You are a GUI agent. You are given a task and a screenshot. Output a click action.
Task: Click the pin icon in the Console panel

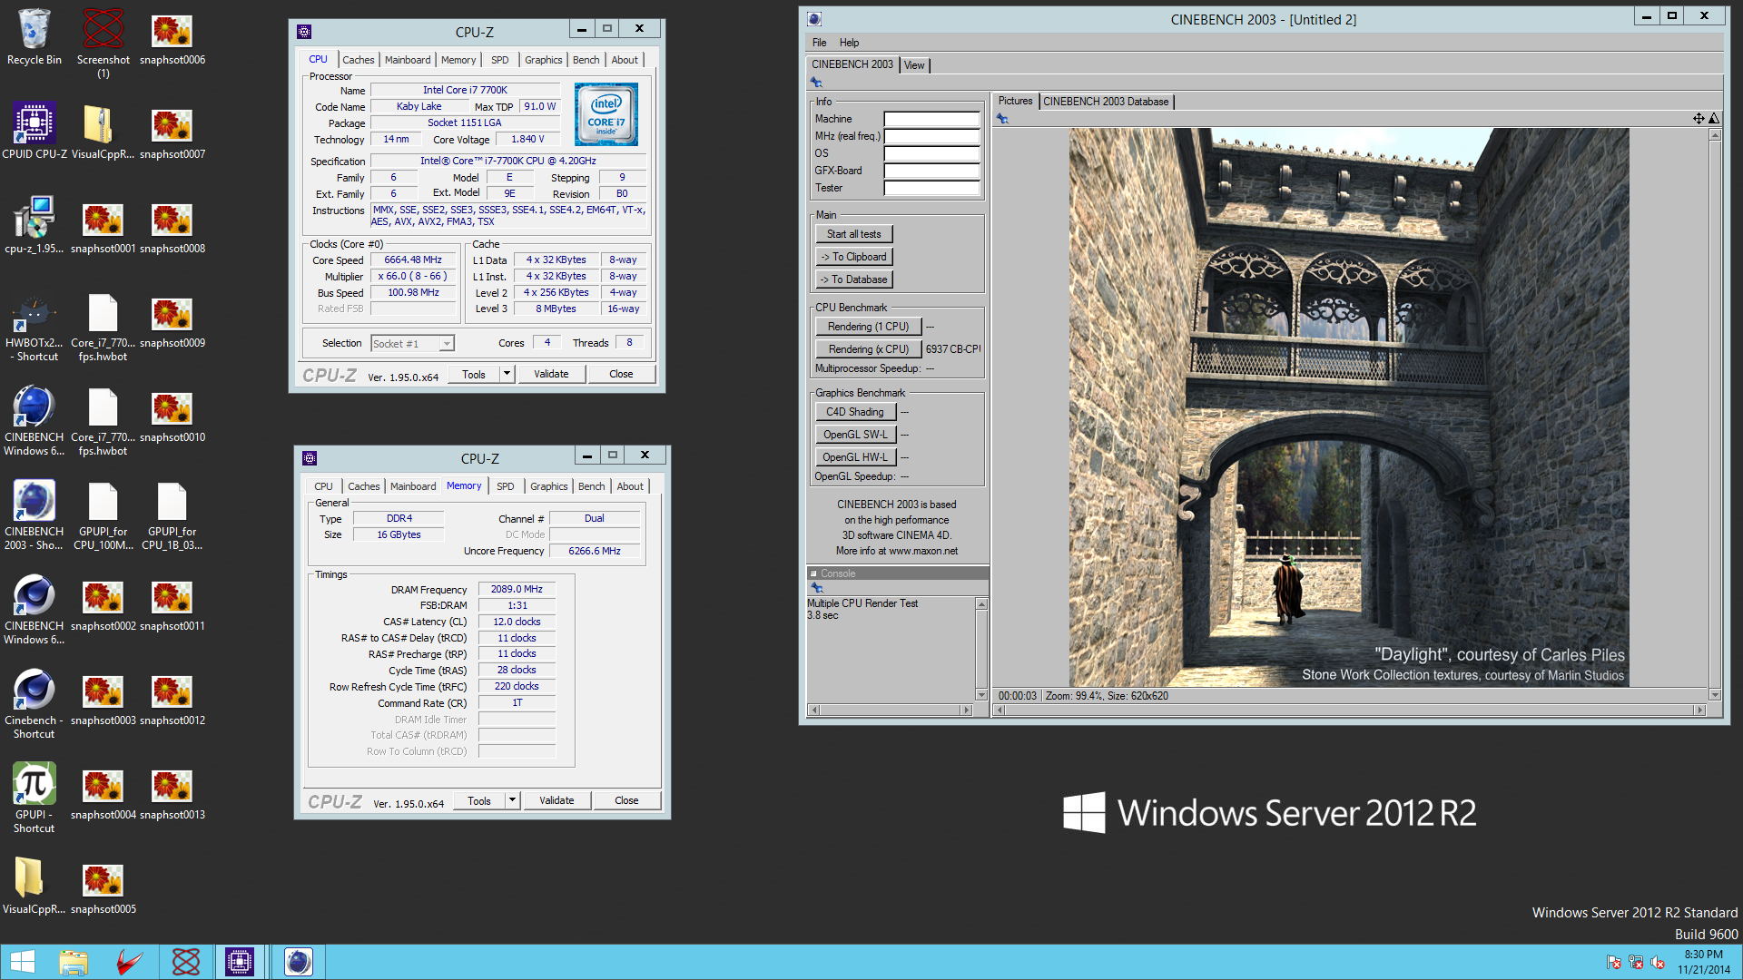[x=817, y=588]
